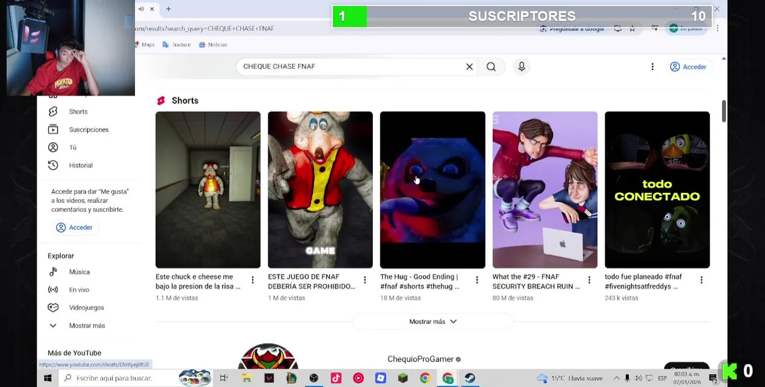Open a new browser tab
Viewport: 765px width, 387px height.
(168, 9)
